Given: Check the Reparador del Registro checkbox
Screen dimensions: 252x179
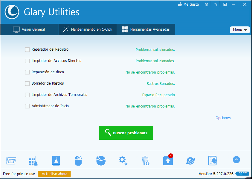Looking at the screenshot, I should [x=27, y=49].
